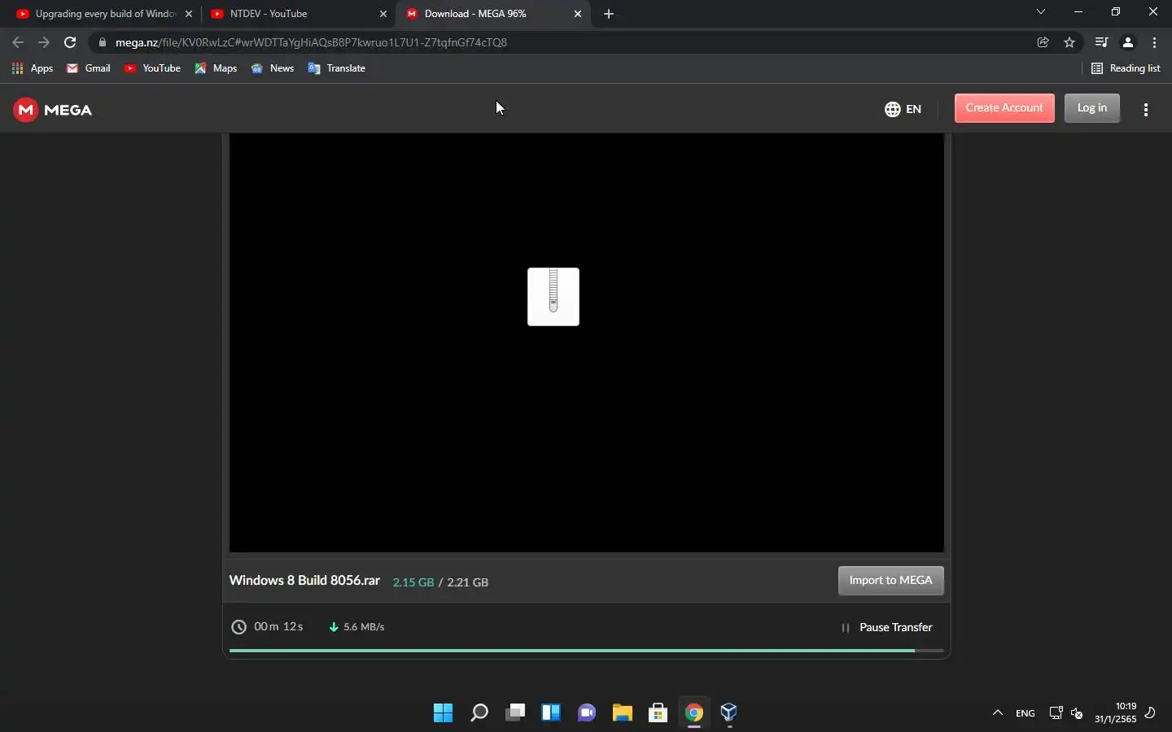Close the Upgrading every build tab
The image size is (1172, 732).
(x=189, y=14)
